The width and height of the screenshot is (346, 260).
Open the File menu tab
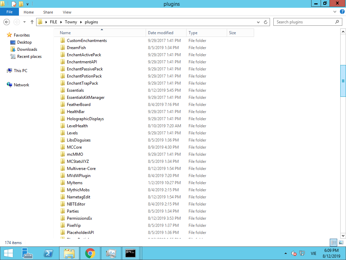pos(9,12)
